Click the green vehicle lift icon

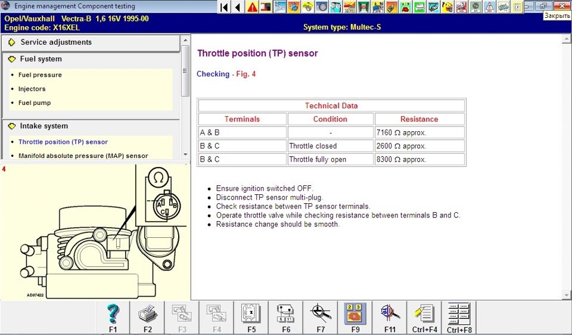364,7
